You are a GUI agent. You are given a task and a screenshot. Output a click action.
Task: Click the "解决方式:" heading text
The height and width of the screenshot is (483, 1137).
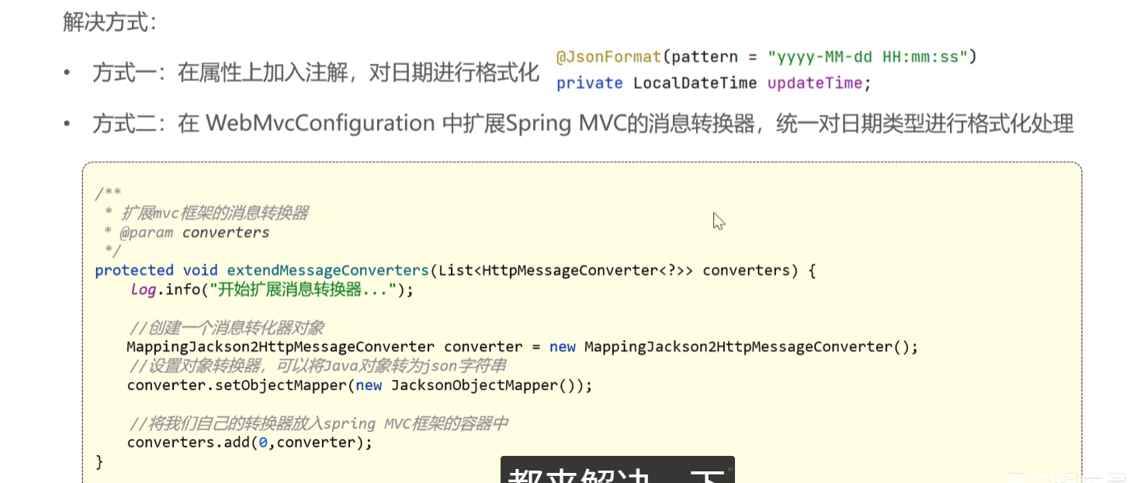coord(109,21)
